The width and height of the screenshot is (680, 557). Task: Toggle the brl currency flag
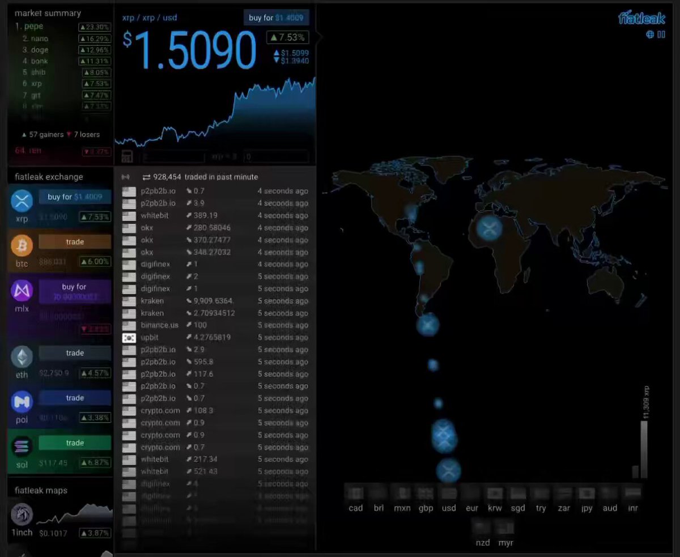coord(379,493)
